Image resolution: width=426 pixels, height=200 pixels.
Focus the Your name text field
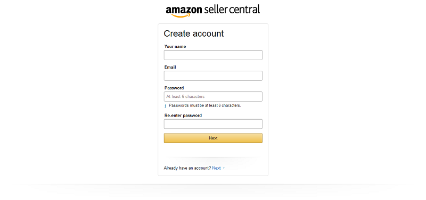point(213,55)
